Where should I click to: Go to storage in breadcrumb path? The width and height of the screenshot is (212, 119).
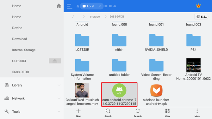pos(95,17)
